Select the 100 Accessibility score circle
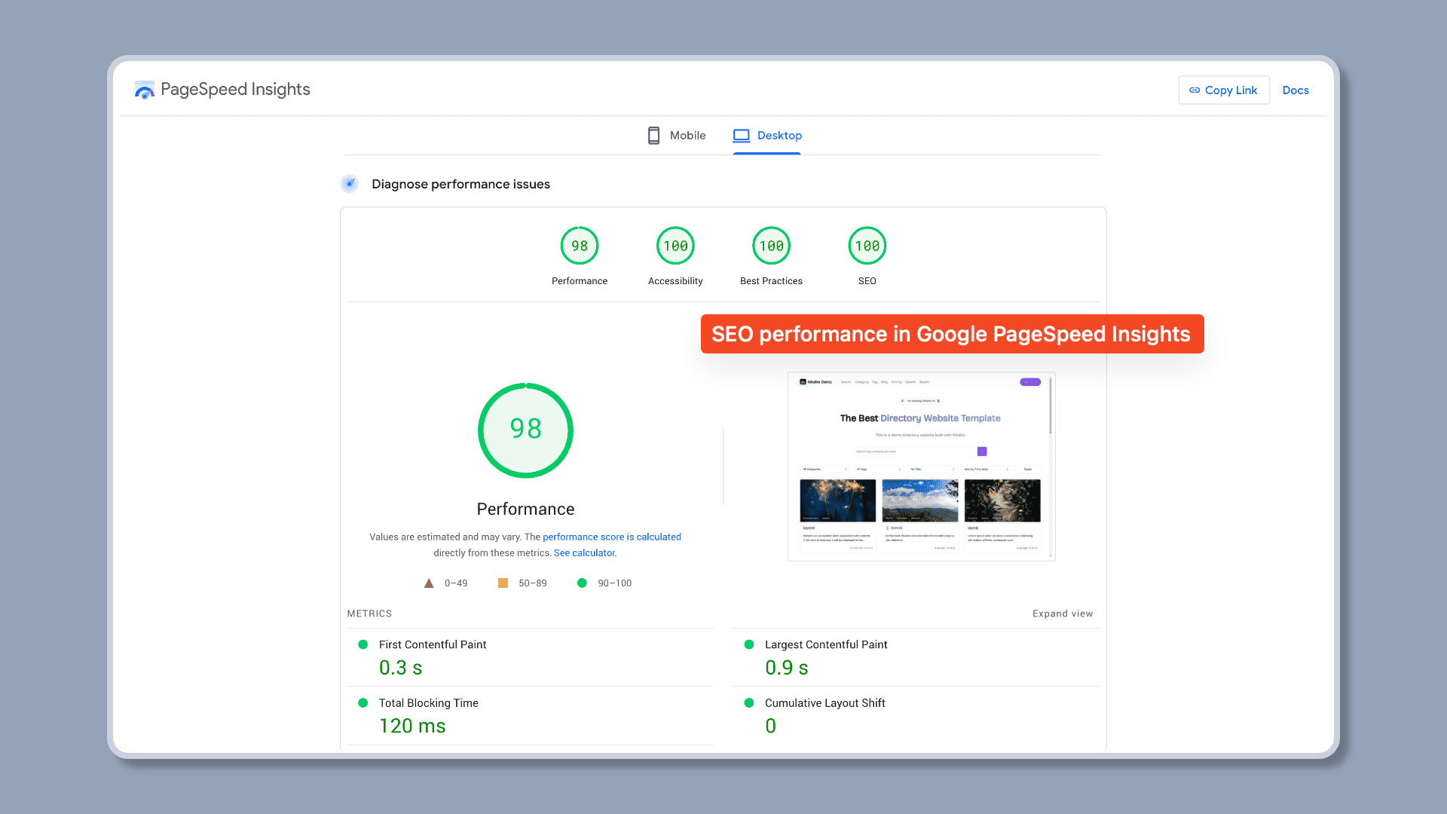The image size is (1447, 814). pos(675,245)
